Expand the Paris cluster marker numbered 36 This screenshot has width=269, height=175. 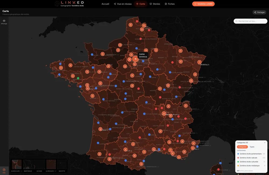click(135, 59)
